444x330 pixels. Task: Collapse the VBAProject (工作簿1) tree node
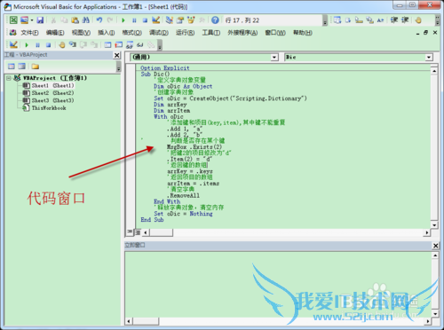tap(9, 78)
